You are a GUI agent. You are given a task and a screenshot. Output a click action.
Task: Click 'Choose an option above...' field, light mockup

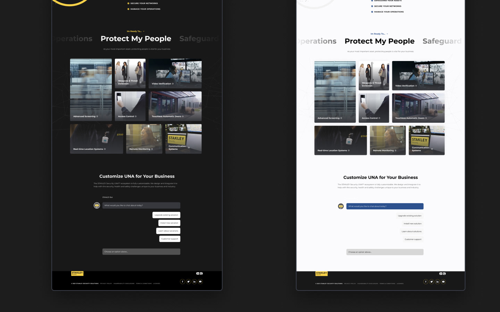pos(385,252)
